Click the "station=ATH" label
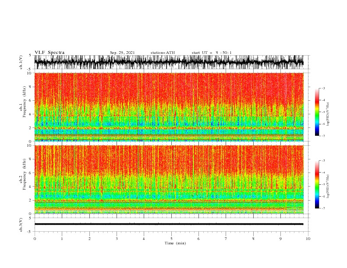This screenshot has width=347, height=268. [163, 53]
